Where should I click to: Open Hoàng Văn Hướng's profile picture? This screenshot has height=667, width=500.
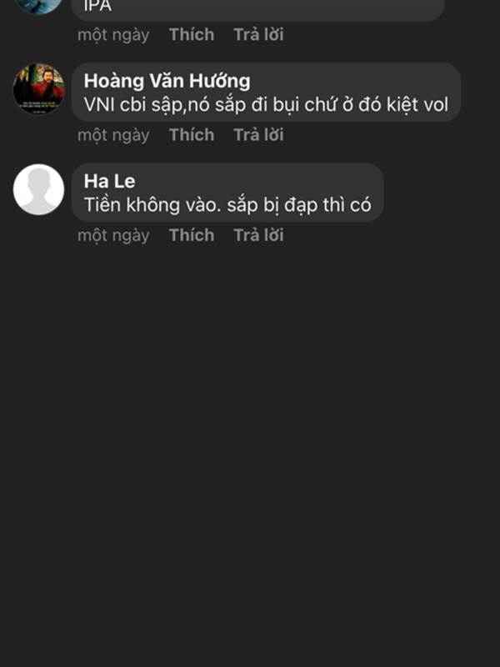[x=38, y=88]
